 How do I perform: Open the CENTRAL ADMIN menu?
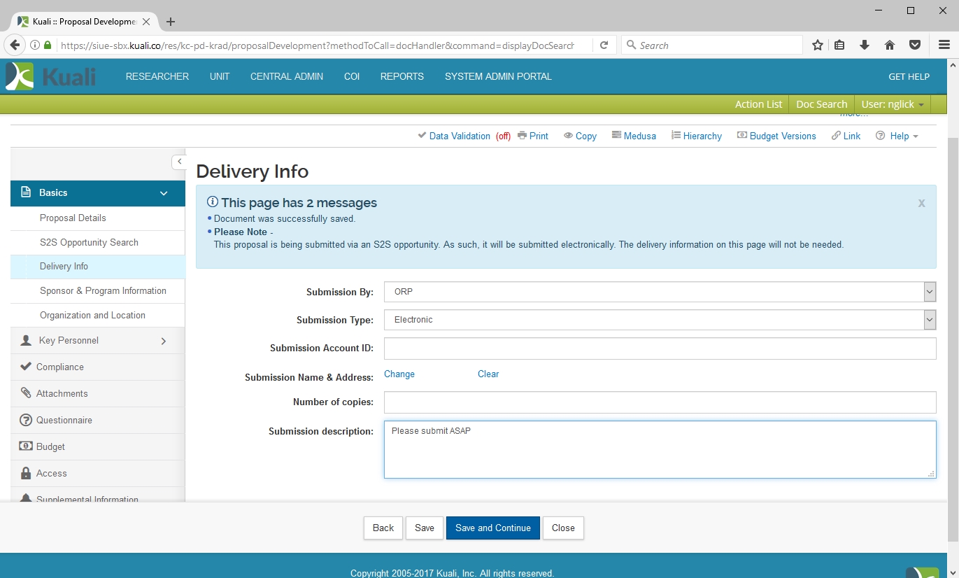[x=286, y=76]
